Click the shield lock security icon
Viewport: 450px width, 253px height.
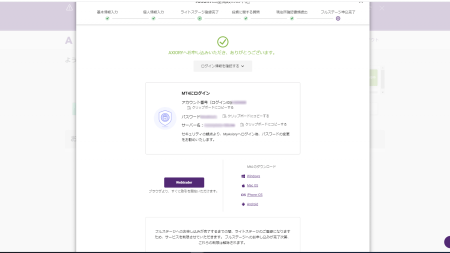click(x=165, y=118)
